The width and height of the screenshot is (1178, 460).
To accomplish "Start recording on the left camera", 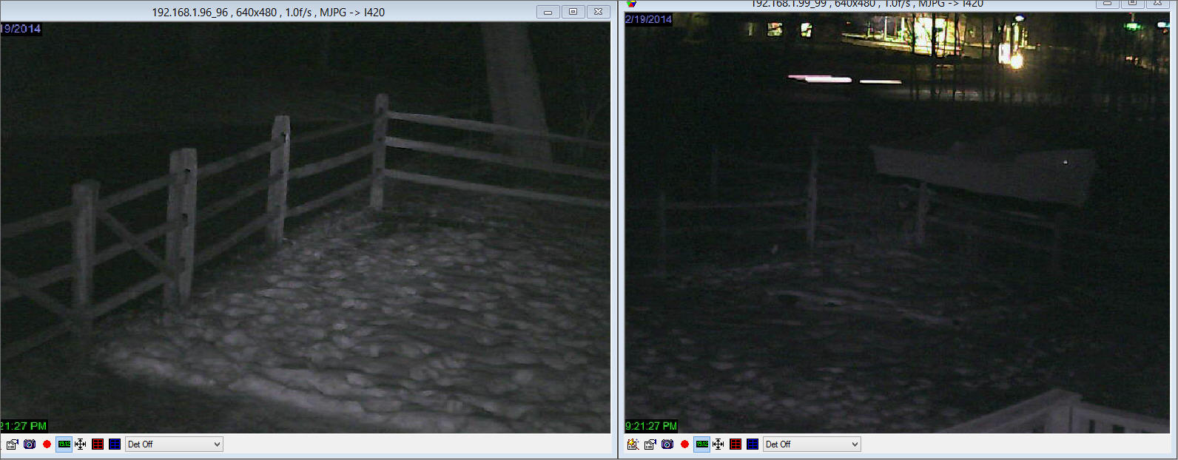I will point(47,444).
